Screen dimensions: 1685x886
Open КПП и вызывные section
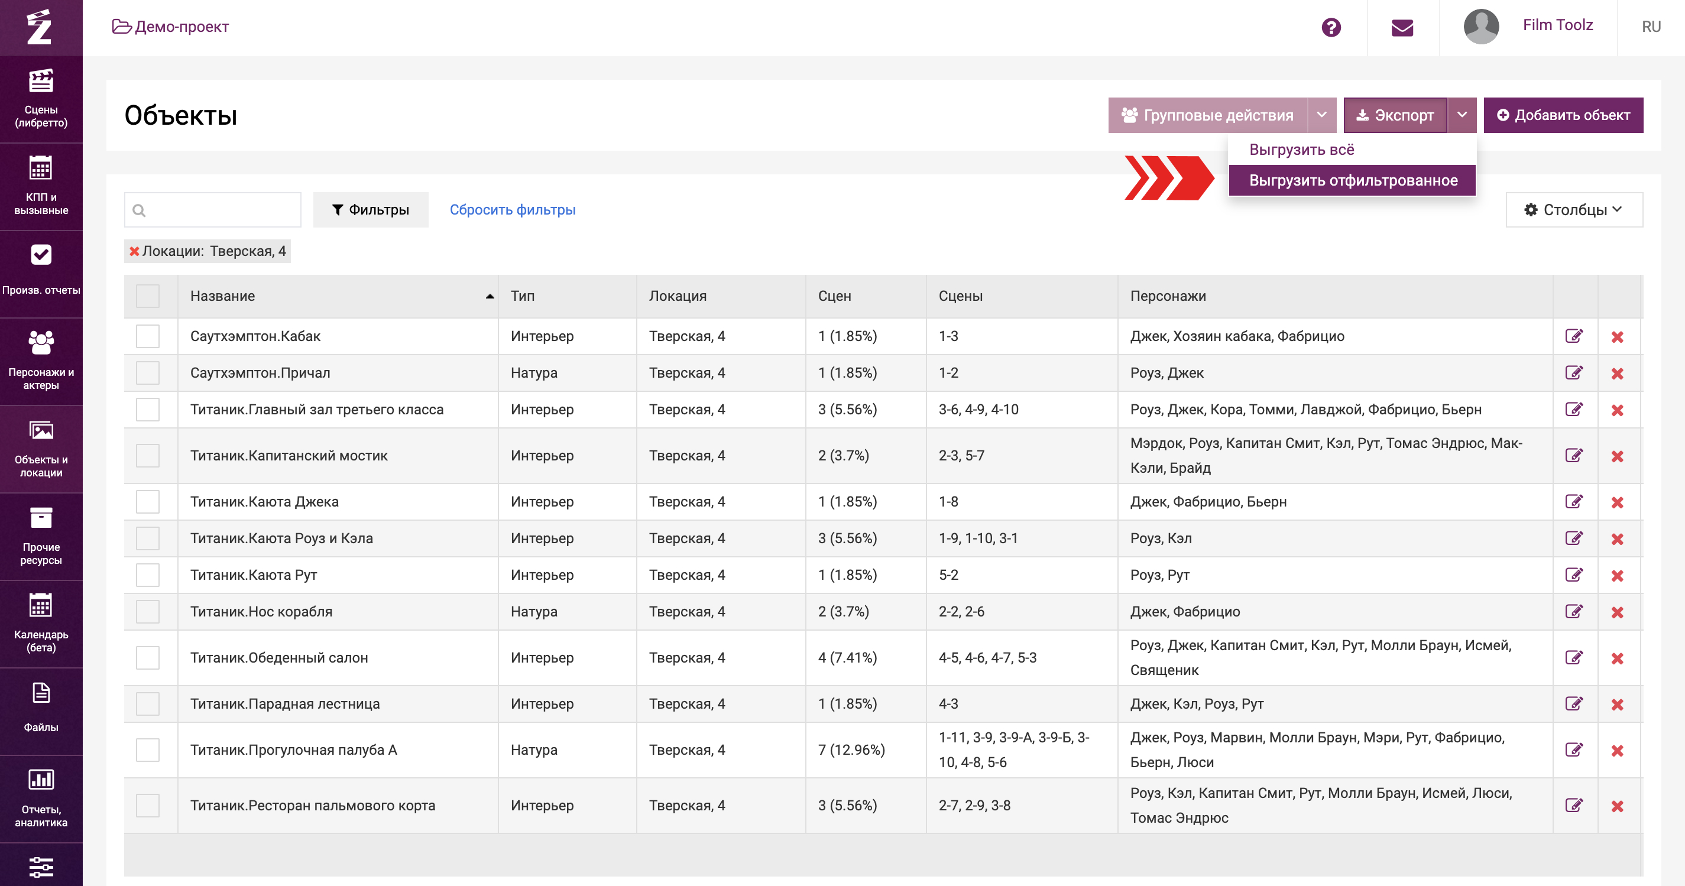41,186
